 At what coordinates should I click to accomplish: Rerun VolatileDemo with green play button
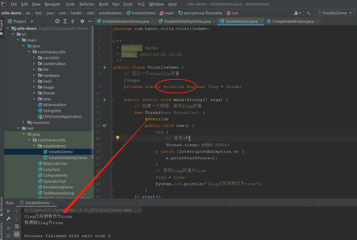point(8,211)
